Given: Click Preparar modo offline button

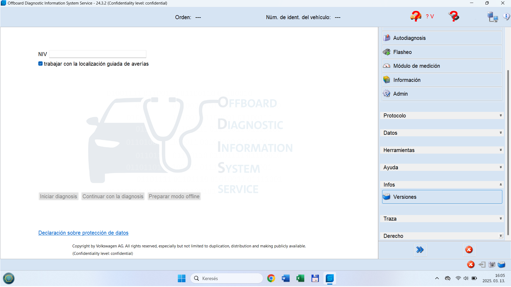Looking at the screenshot, I should coord(174,196).
